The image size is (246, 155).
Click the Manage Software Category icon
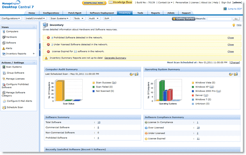[4, 93]
